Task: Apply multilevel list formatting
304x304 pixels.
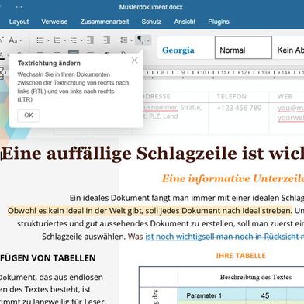Action: click(x=74, y=40)
